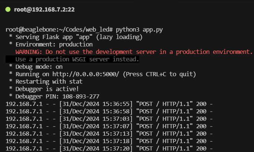This screenshot has height=152, width=254.
Task: Click the Debugger PIN 108-893-277 text
Action: (x=57, y=97)
